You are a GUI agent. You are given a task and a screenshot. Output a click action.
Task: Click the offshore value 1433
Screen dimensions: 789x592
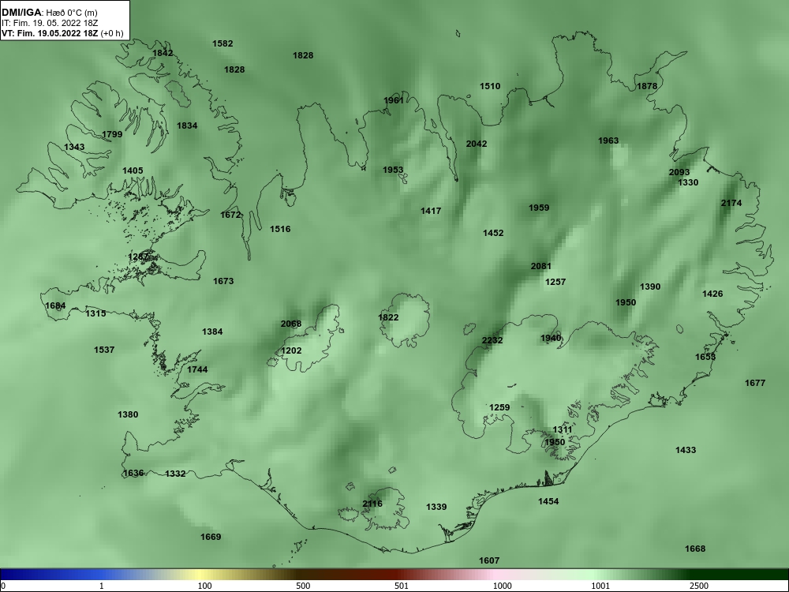point(686,450)
